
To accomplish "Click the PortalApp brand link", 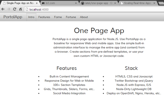I will [13, 17].
